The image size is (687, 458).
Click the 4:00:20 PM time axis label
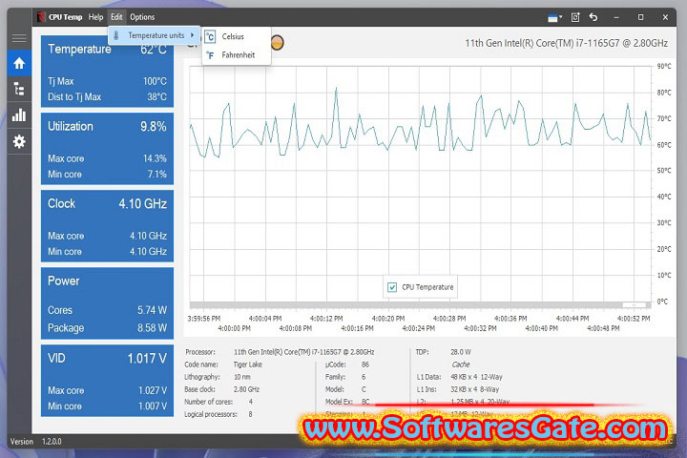point(388,319)
